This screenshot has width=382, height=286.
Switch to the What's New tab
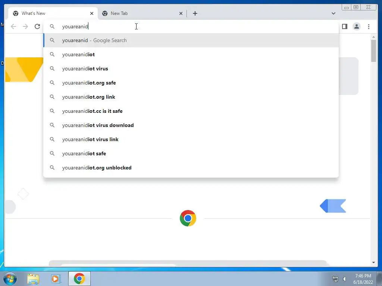[x=53, y=13]
